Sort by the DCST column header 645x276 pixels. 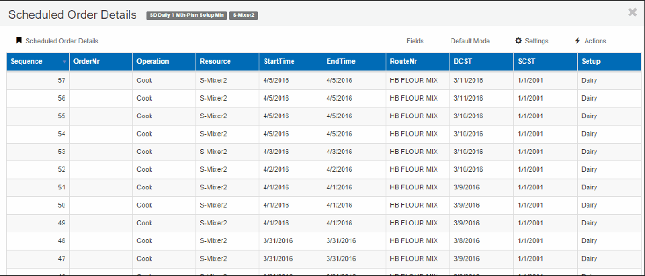463,62
